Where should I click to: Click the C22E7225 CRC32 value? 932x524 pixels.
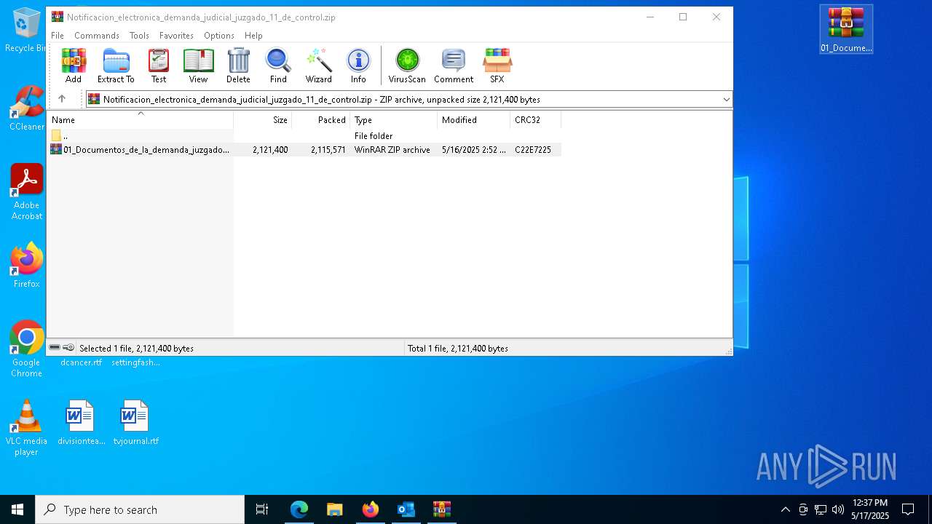tap(533, 150)
